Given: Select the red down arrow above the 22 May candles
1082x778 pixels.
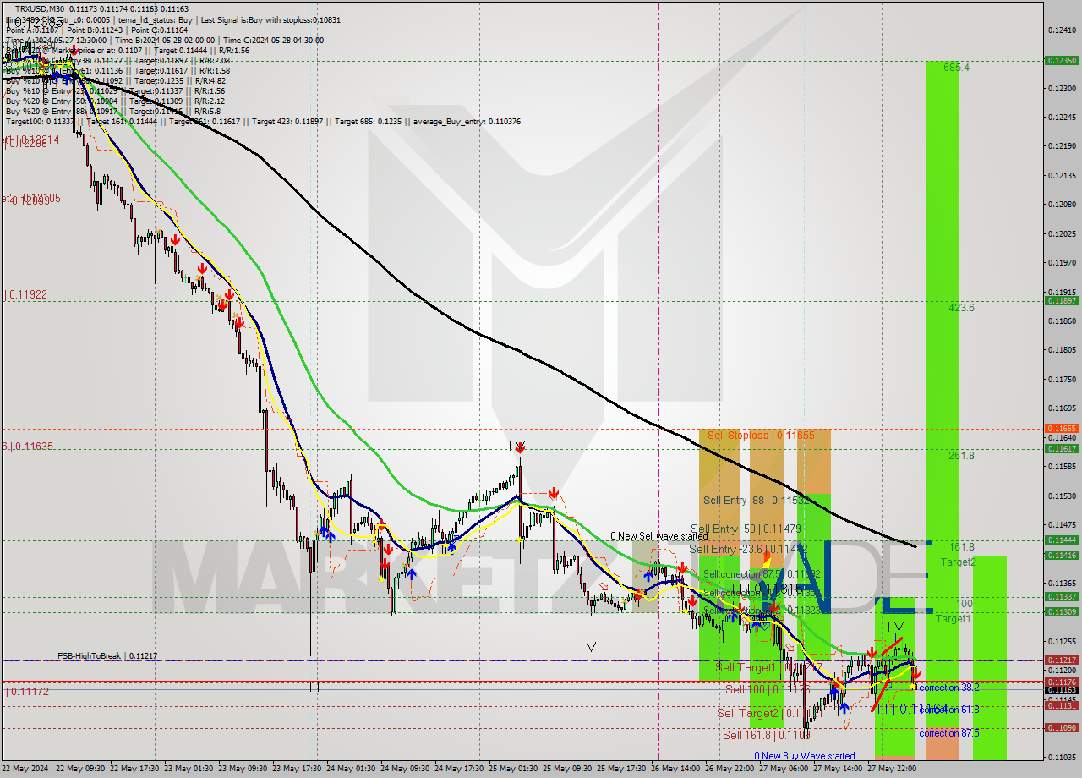Looking at the screenshot, I should (175, 239).
